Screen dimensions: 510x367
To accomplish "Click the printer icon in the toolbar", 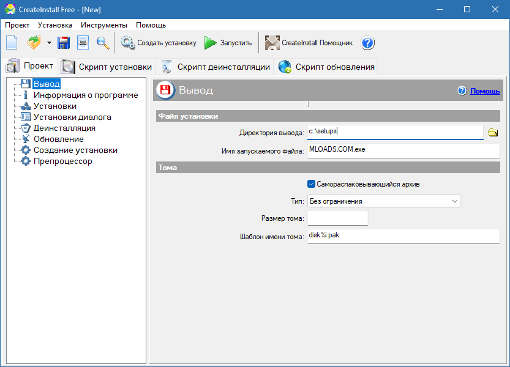I will [x=83, y=43].
